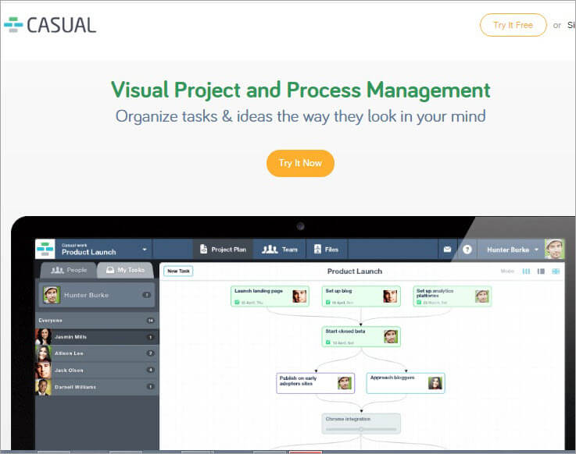
Task: Expand the Product Launch project dropdown
Action: (x=145, y=250)
